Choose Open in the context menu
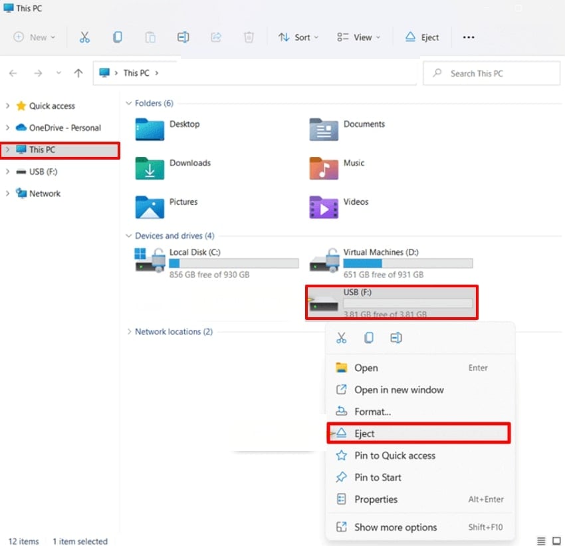The width and height of the screenshot is (565, 546). 419,368
